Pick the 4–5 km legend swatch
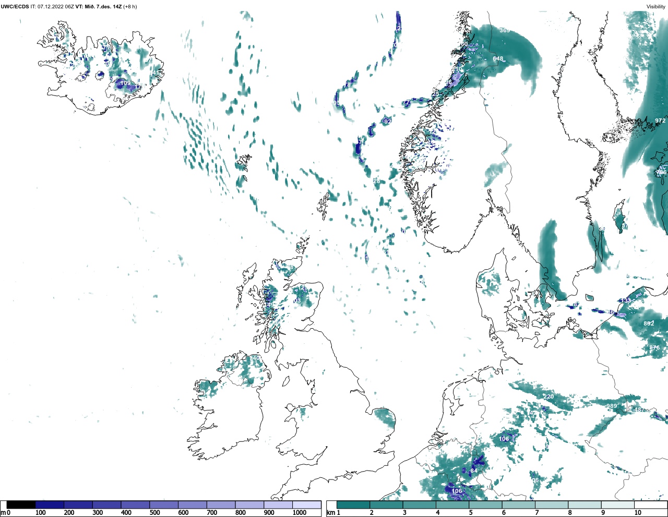This screenshot has width=668, height=517. [x=452, y=504]
